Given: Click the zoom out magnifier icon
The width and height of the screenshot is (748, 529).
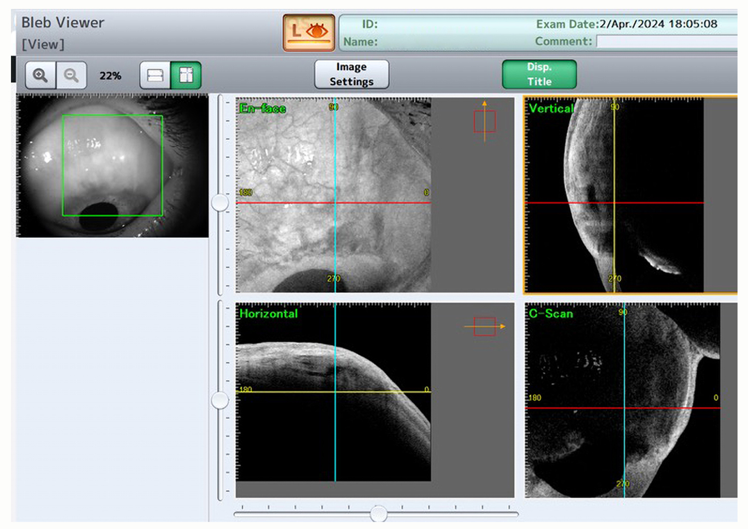Looking at the screenshot, I should tap(71, 75).
